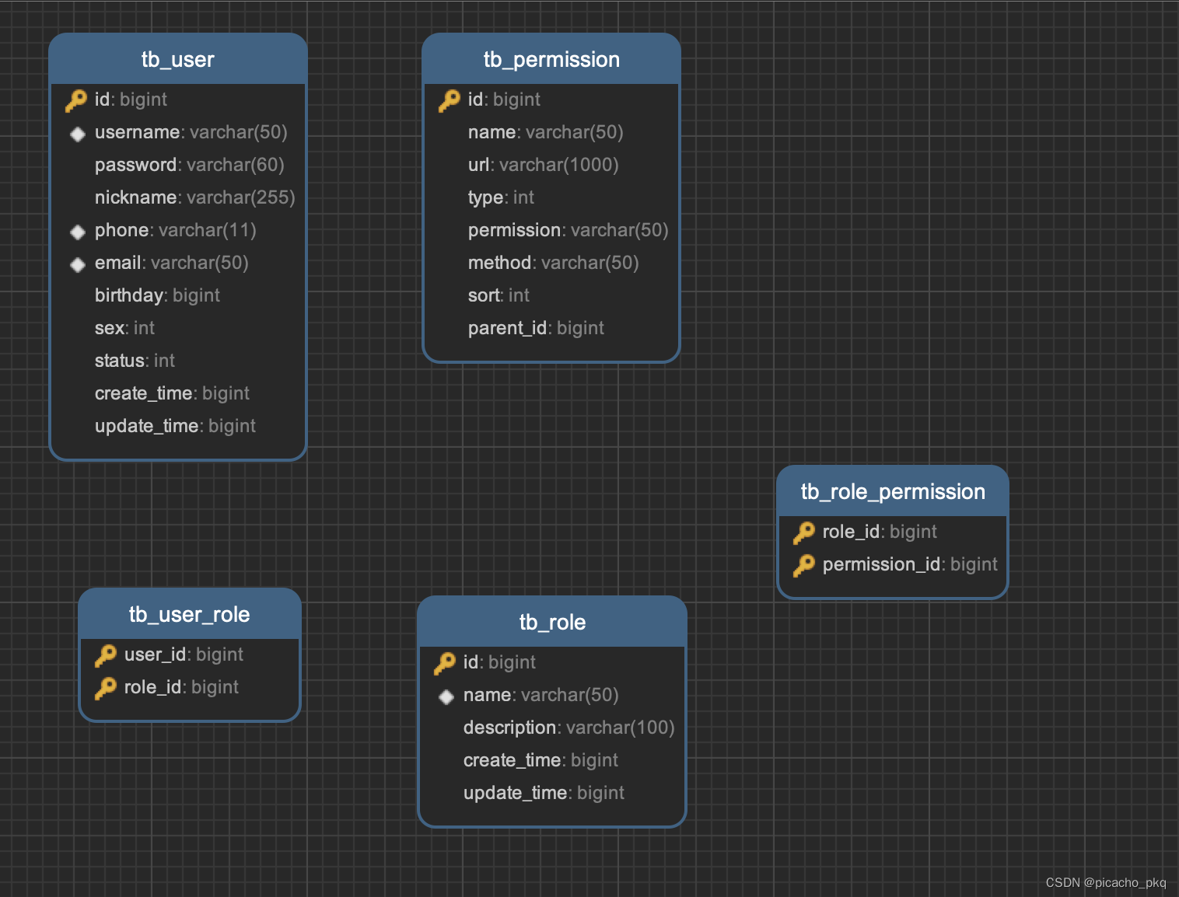Select 'permission: varchar(50)' column

[551, 230]
